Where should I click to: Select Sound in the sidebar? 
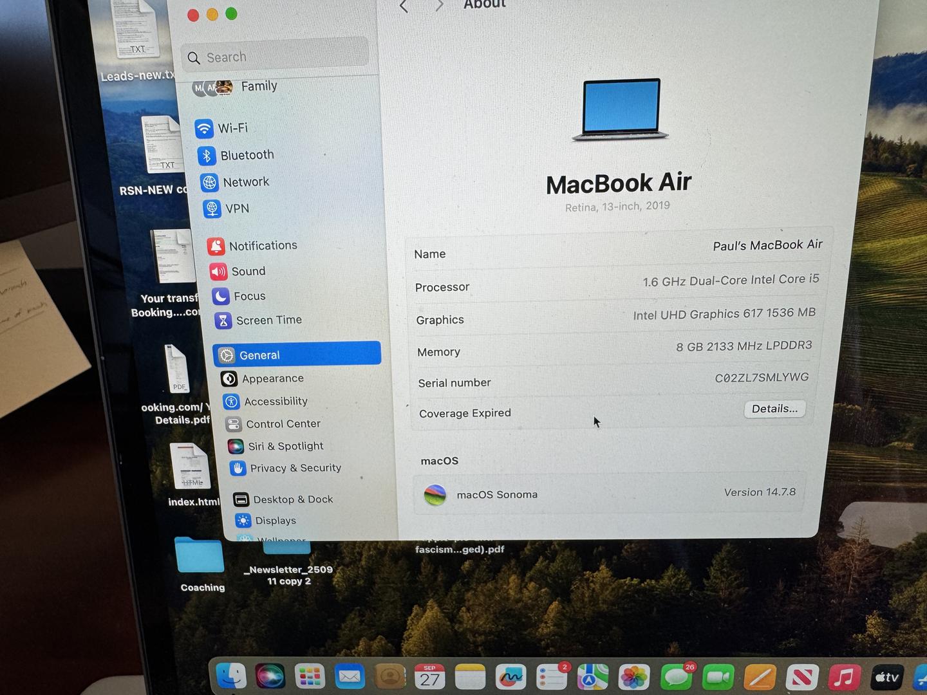[238, 271]
